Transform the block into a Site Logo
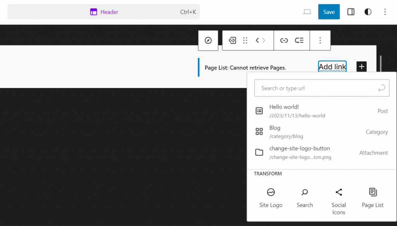Viewport: 397px width, 226px height. click(x=271, y=196)
